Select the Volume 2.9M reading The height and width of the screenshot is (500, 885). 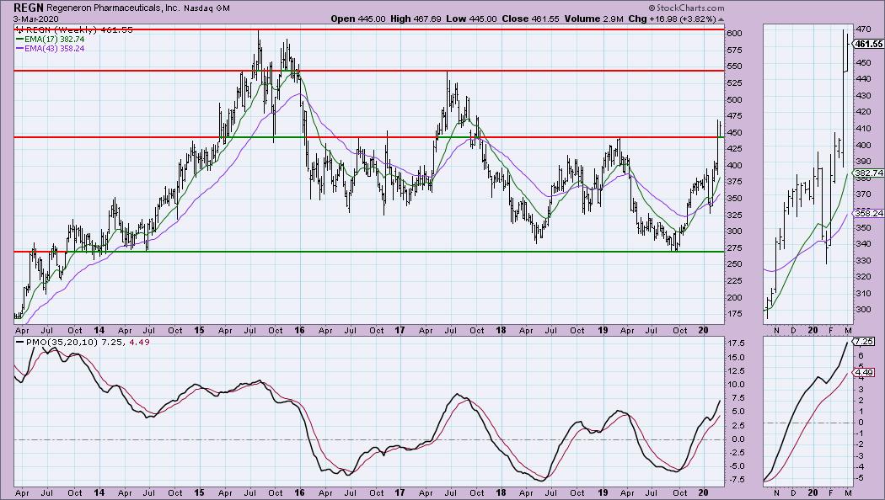pos(593,19)
